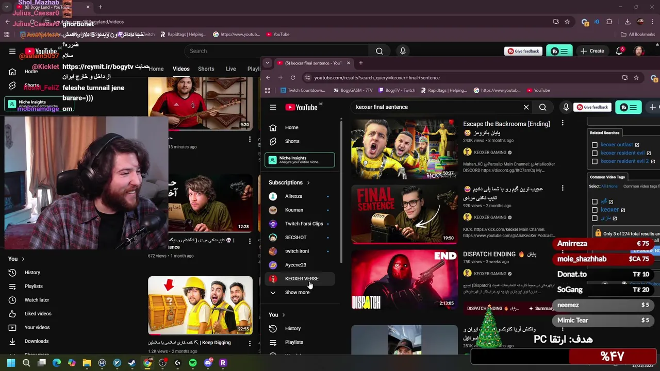This screenshot has height=371, width=660.
Task: Open Downloads in back window sidebar
Action: click(36, 341)
